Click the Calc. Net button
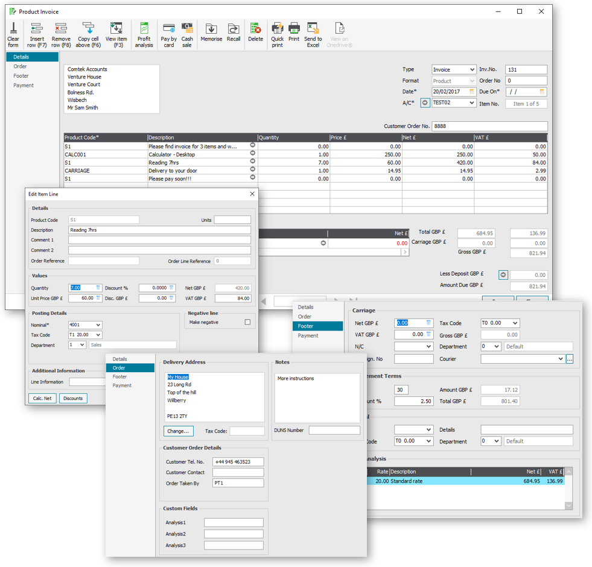Image resolution: width=592 pixels, height=567 pixels. tap(42, 398)
